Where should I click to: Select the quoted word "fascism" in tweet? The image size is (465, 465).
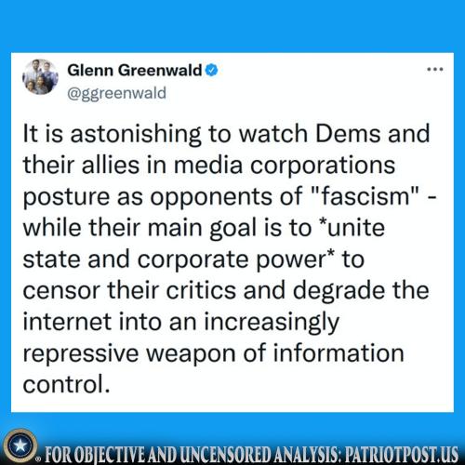coord(366,196)
